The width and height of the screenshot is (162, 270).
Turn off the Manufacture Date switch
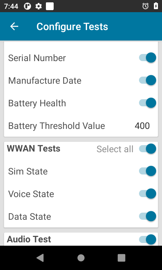(147, 80)
